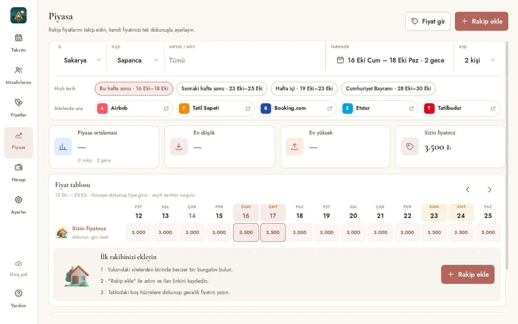Open Airbnb external link icon
The height and width of the screenshot is (324, 518).
pyautogui.click(x=166, y=108)
